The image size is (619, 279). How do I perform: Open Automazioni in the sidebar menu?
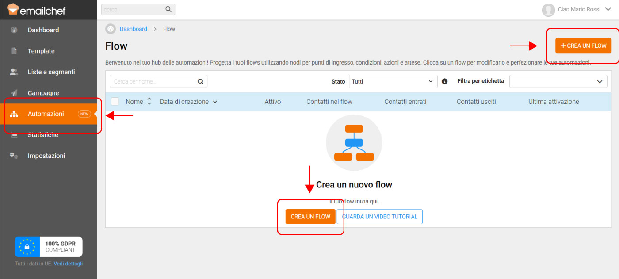click(x=46, y=114)
